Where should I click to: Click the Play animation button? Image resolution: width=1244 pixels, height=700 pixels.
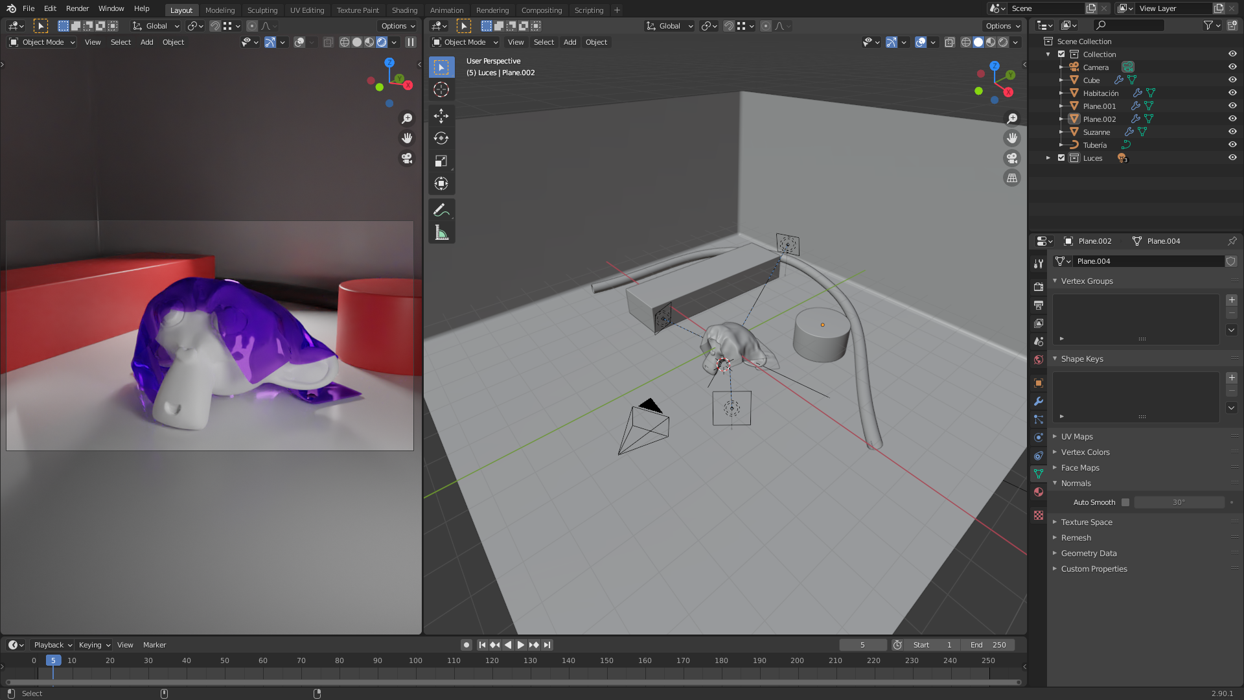click(521, 645)
